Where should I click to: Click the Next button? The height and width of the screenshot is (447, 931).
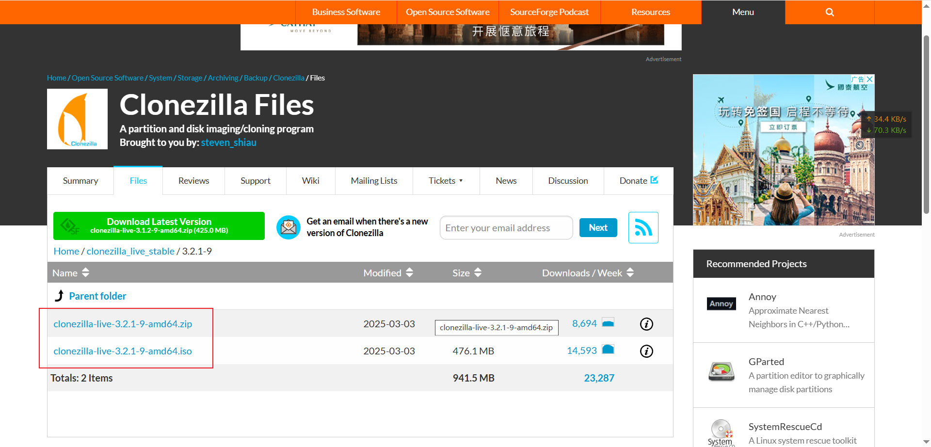tap(598, 227)
